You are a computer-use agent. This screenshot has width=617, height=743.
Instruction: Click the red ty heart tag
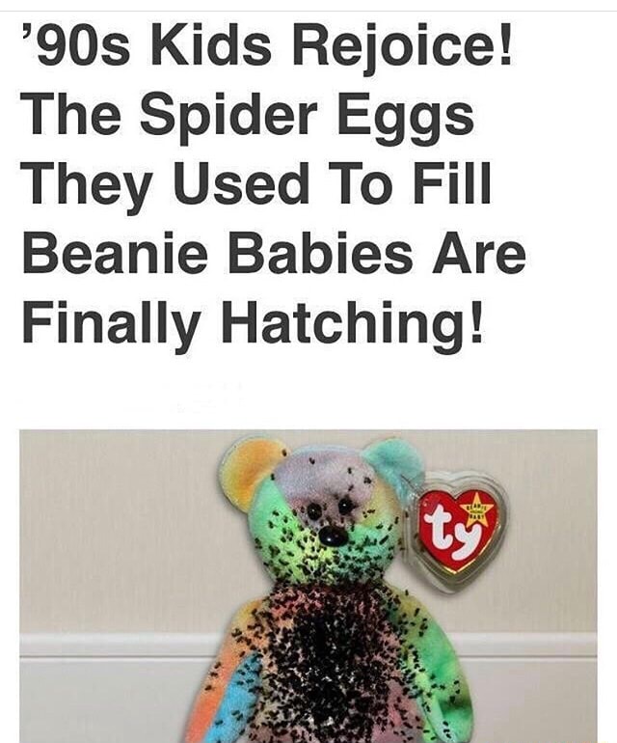[x=457, y=531]
